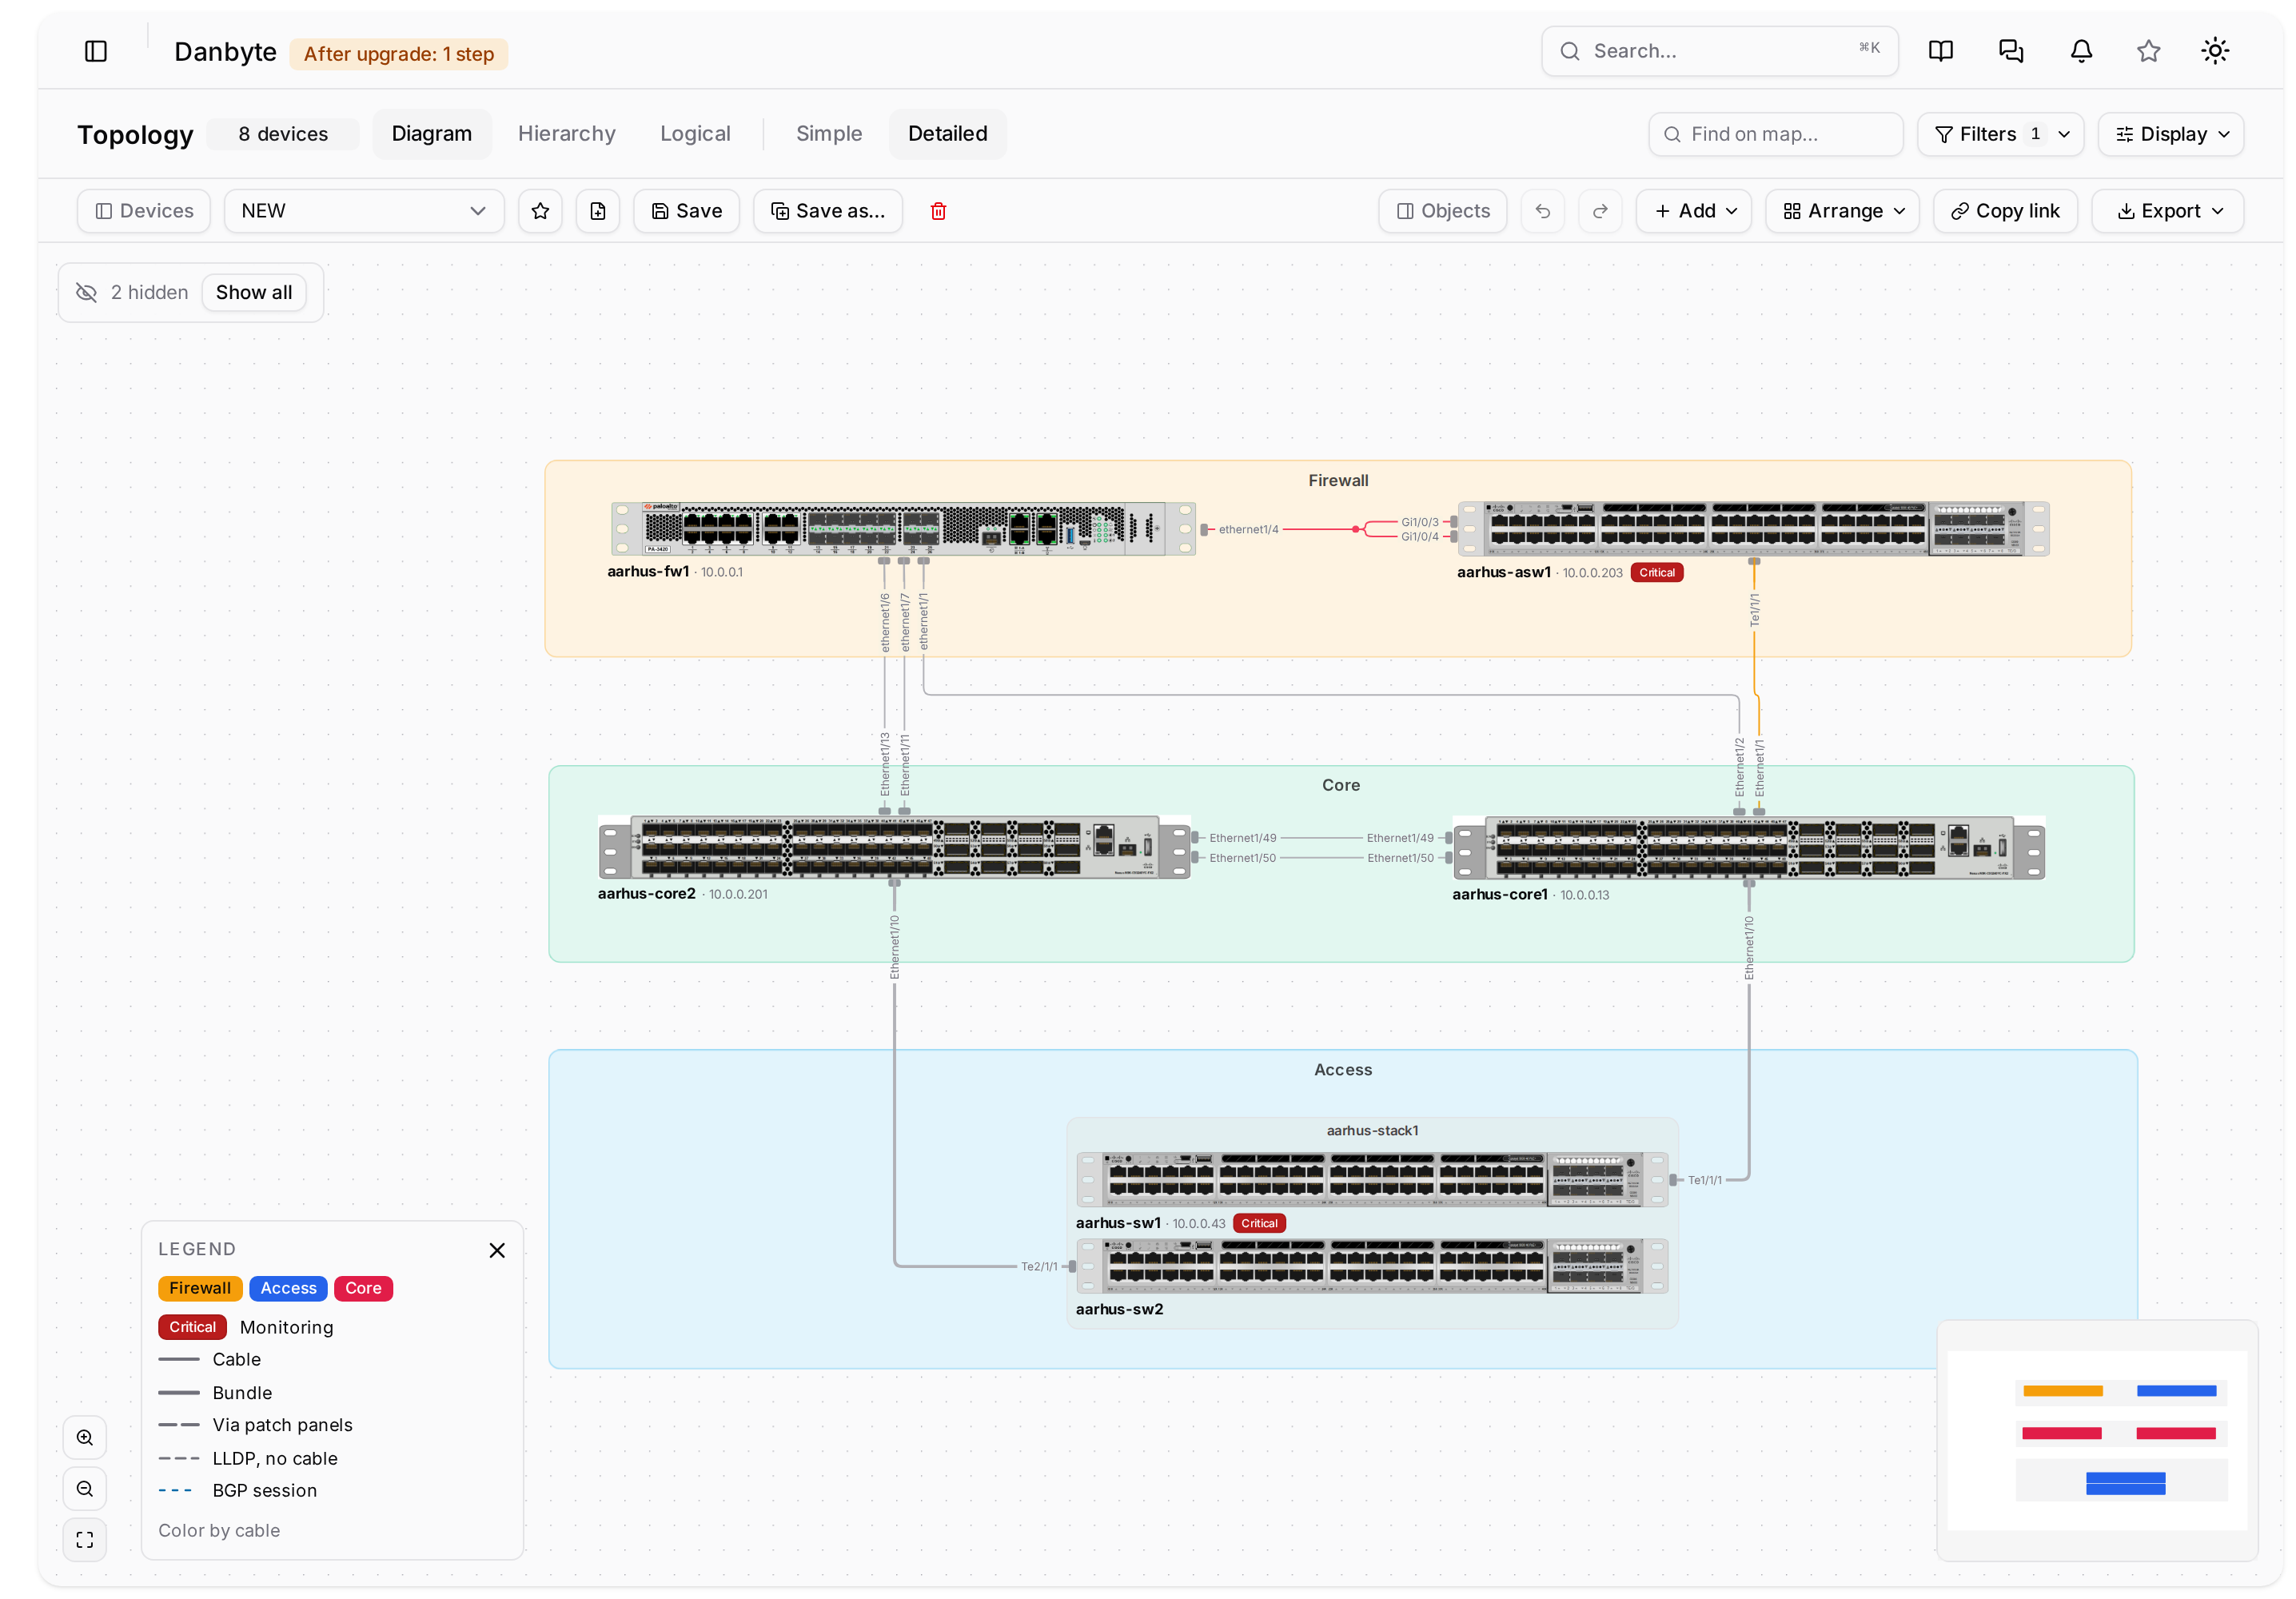Select the Hierarchy tab
Viewport: 2296px width, 1599px height.
point(567,134)
